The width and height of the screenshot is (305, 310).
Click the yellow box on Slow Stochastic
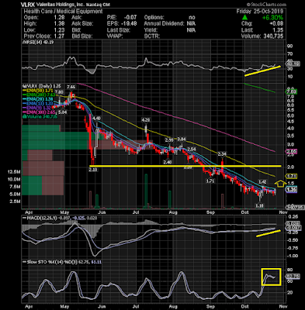[271, 277]
